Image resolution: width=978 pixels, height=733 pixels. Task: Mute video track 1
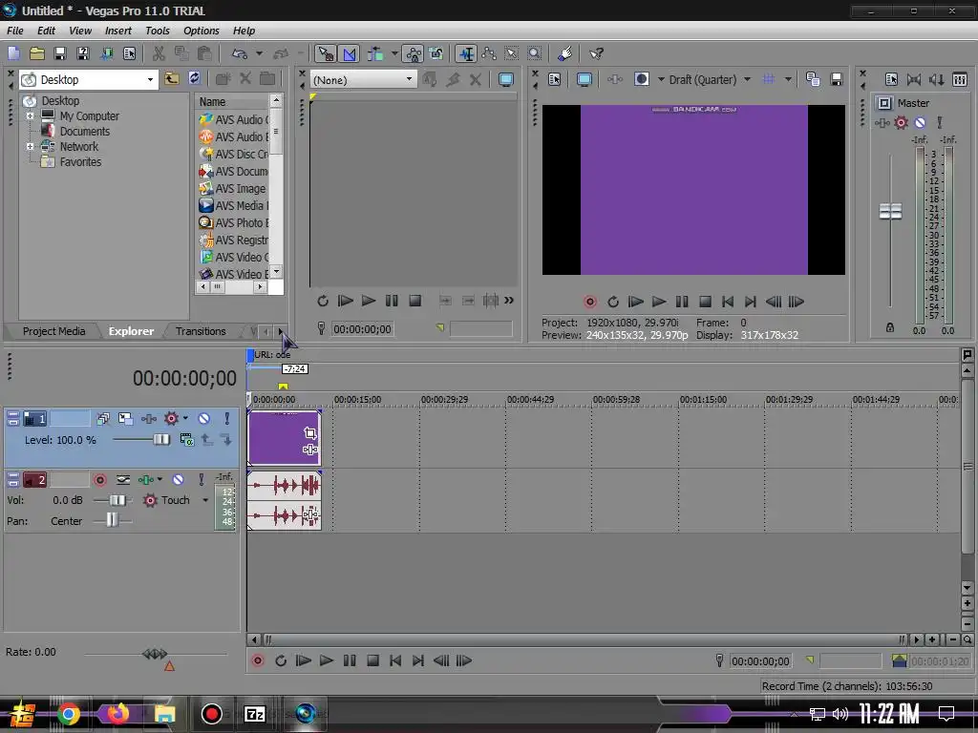204,419
